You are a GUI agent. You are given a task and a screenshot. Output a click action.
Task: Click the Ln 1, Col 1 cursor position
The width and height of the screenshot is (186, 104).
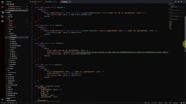[154, 103]
